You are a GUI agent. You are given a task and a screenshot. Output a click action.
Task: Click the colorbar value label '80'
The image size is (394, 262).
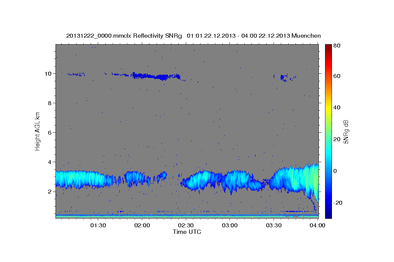[337, 46]
